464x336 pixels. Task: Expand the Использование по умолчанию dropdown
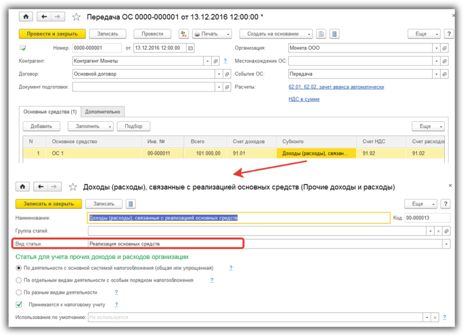pyautogui.click(x=427, y=317)
